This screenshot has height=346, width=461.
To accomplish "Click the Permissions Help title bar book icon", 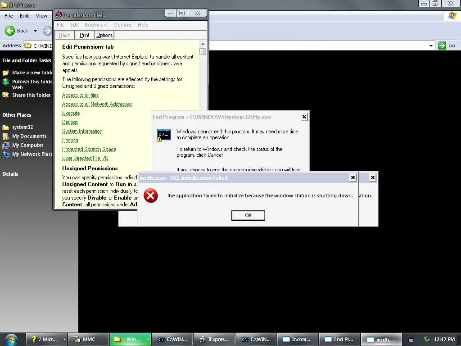I will point(58,15).
